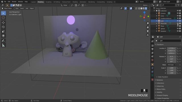Click the viewport zoom magnifier icon
The height and width of the screenshot is (102, 182).
coord(148,23)
